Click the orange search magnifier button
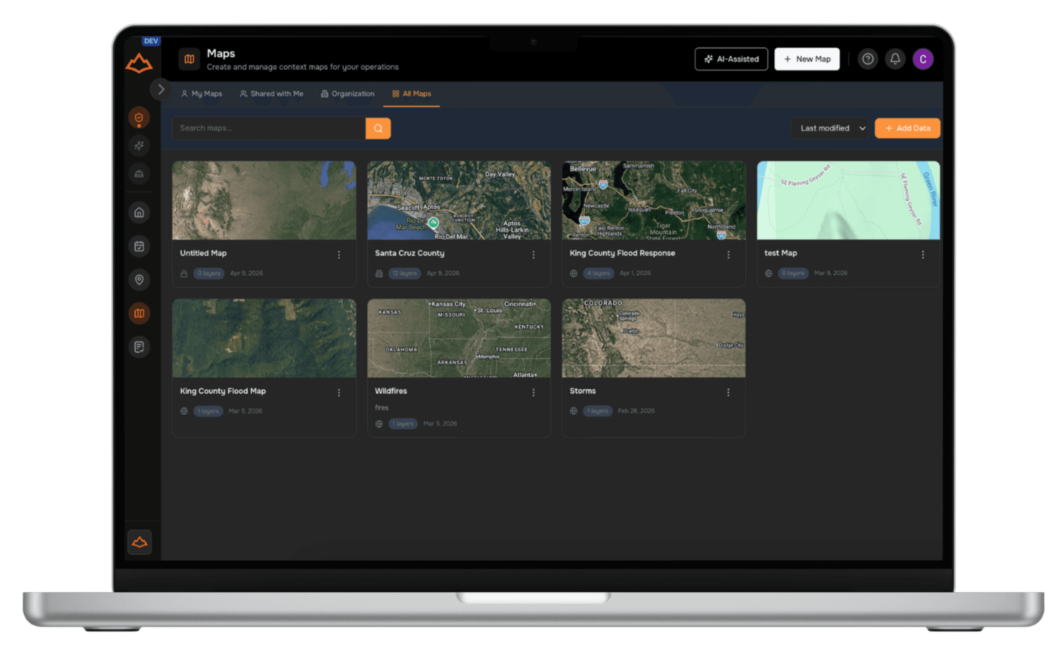 (378, 128)
